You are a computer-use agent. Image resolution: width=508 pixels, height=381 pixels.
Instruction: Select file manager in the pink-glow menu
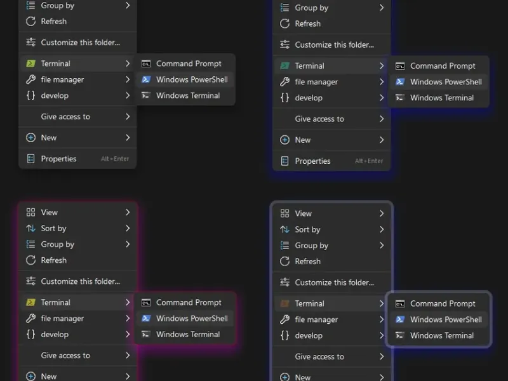point(77,319)
